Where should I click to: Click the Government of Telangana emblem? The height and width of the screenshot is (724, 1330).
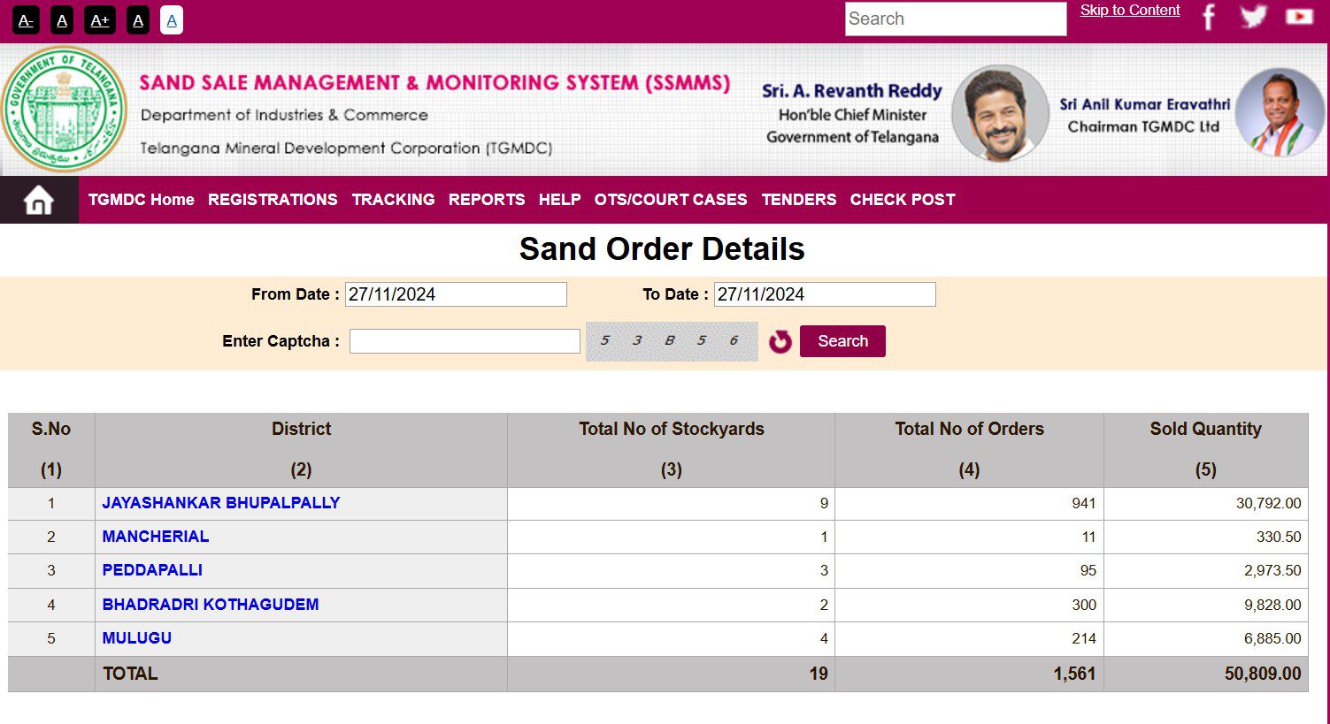(x=63, y=111)
